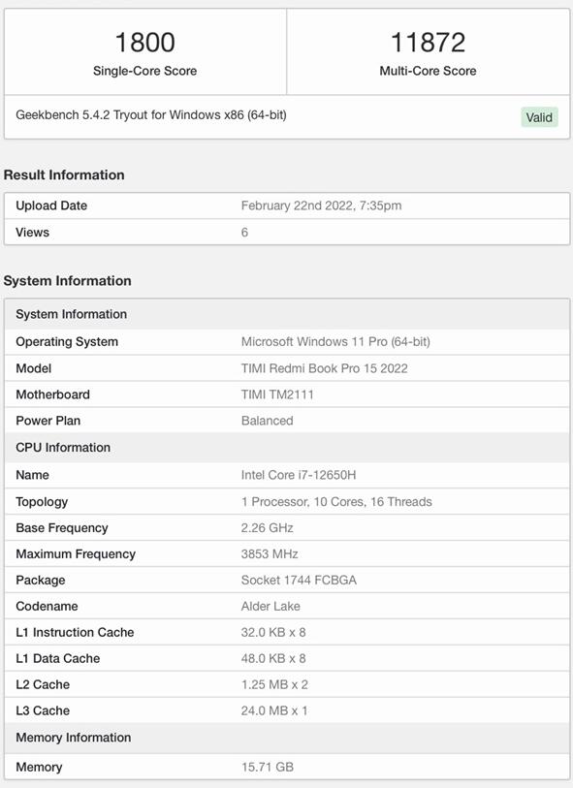The height and width of the screenshot is (788, 573).
Task: Click the TIMI TM2111 motherboard value
Action: (277, 394)
